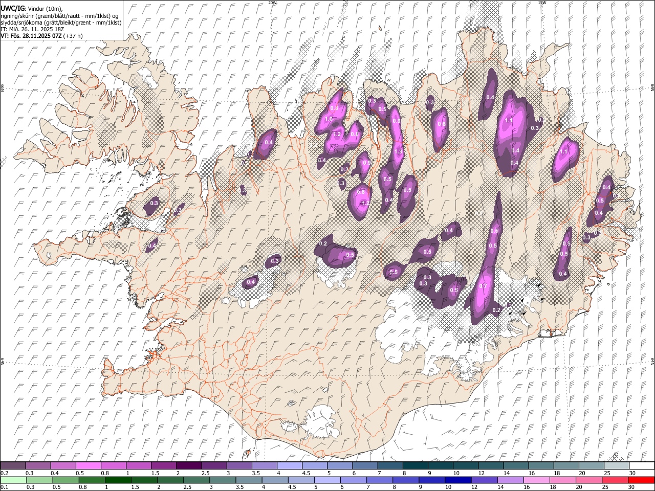Click the 0.2 swatch in the top legend row
This screenshot has width=655, height=491.
click(13, 465)
